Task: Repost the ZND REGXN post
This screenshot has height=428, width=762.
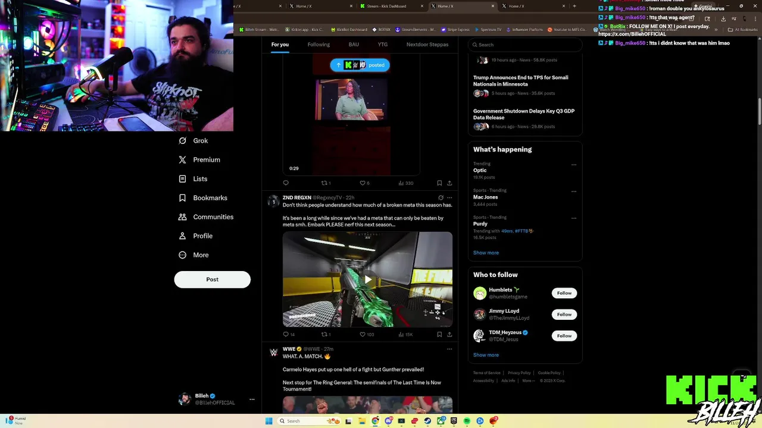Action: coord(326,335)
